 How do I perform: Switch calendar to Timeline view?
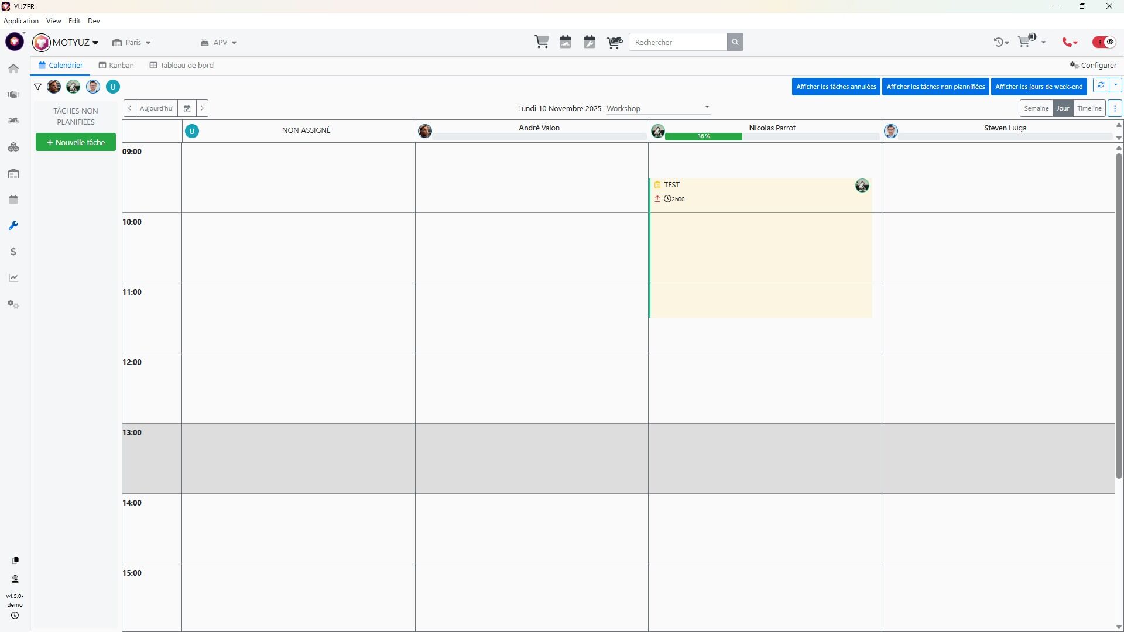pyautogui.click(x=1089, y=108)
